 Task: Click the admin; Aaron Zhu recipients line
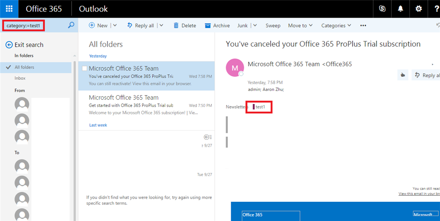pos(266,90)
